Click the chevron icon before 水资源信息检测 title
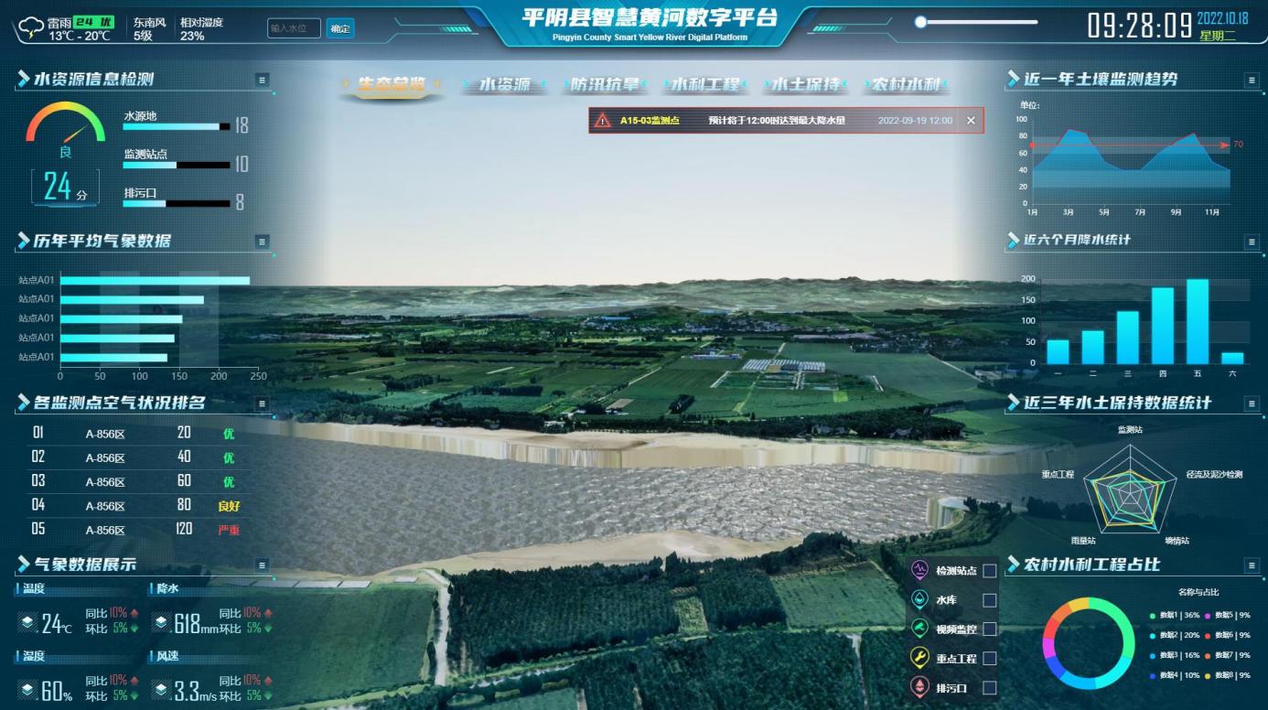Image resolution: width=1268 pixels, height=710 pixels. [x=23, y=80]
